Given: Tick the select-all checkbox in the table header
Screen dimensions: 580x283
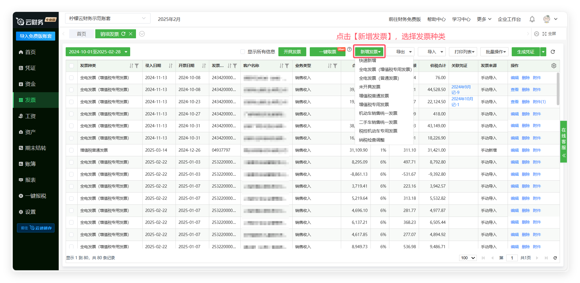Looking at the screenshot, I should [x=71, y=66].
